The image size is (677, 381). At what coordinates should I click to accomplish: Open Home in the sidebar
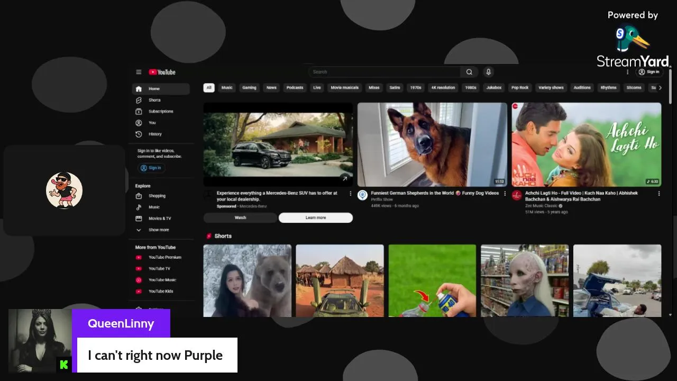click(161, 89)
